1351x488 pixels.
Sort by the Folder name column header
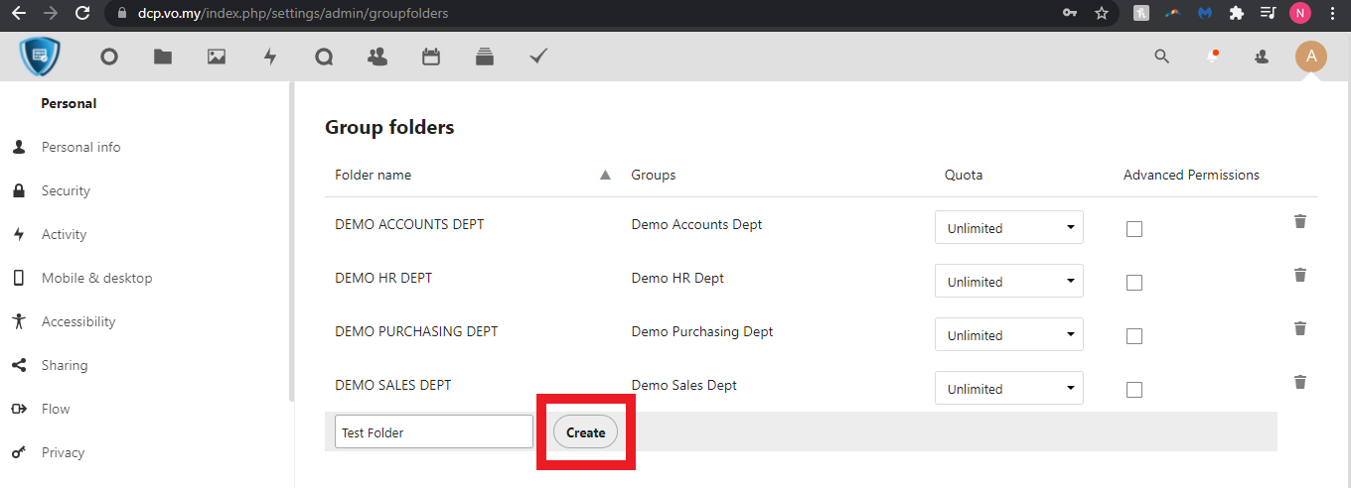coord(374,175)
